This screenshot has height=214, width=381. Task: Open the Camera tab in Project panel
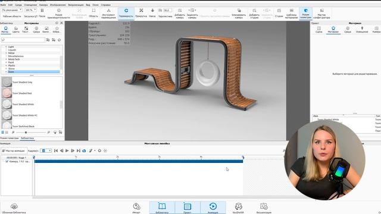coord(376,30)
